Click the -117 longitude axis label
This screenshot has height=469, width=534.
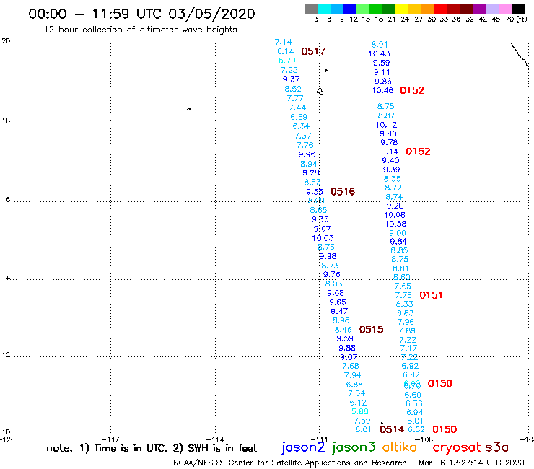point(110,439)
